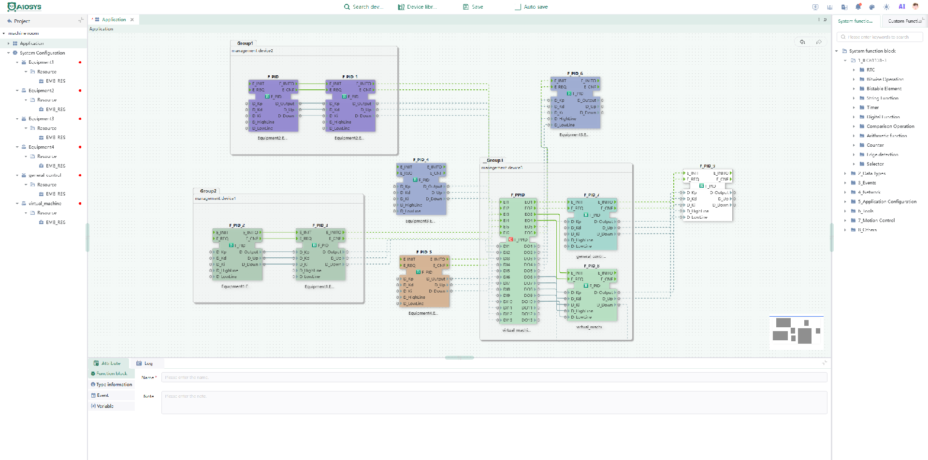The height and width of the screenshot is (460, 928).
Task: Expand the 7_Motion Control folder
Action: tap(845, 221)
